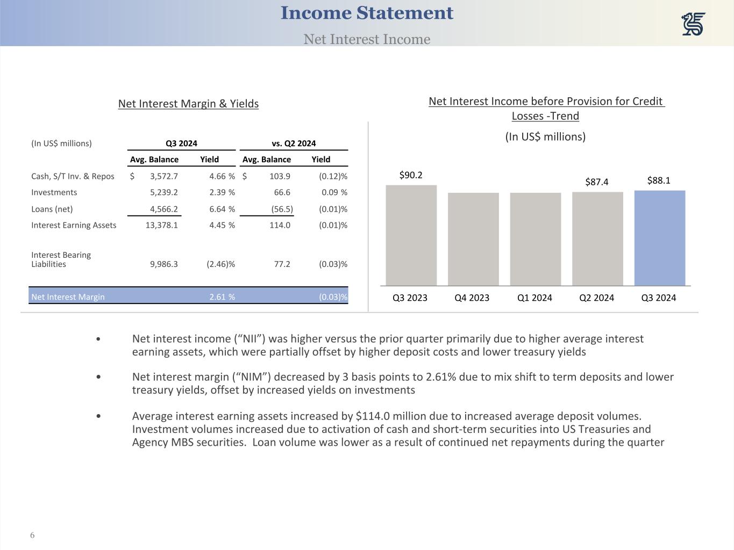This screenshot has height=550, width=734.
Task: Click the $90.2 data label above the chart
Action: coord(411,175)
